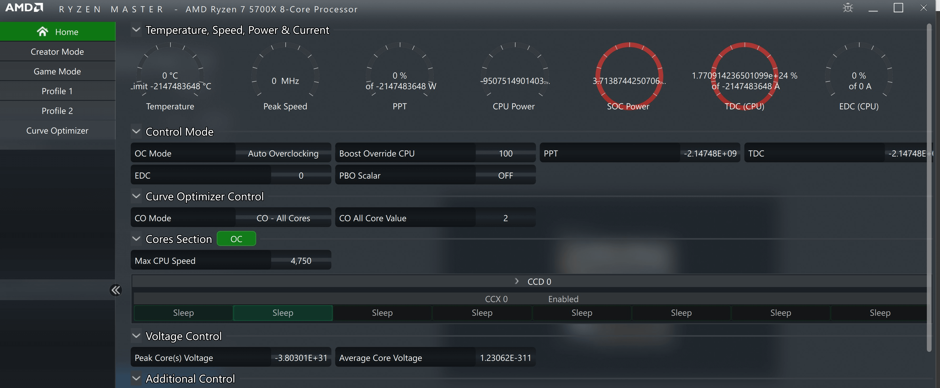
Task: Click the AMD logo in the title bar
Action: [24, 8]
